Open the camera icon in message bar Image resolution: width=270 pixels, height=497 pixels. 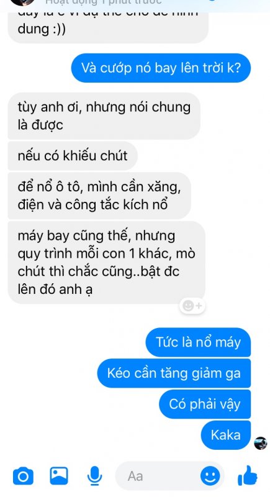[x=23, y=476]
